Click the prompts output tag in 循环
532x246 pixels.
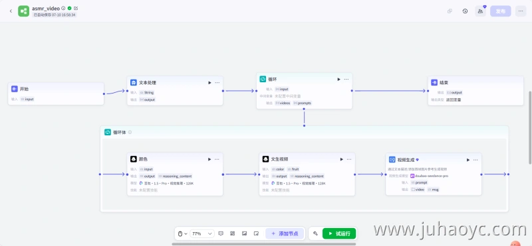coord(303,103)
